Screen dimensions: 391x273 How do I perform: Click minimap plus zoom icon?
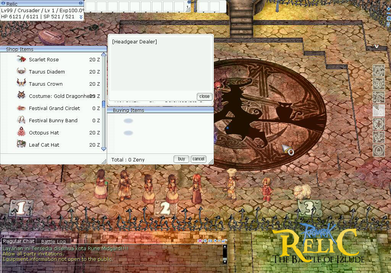[x=389, y=10]
